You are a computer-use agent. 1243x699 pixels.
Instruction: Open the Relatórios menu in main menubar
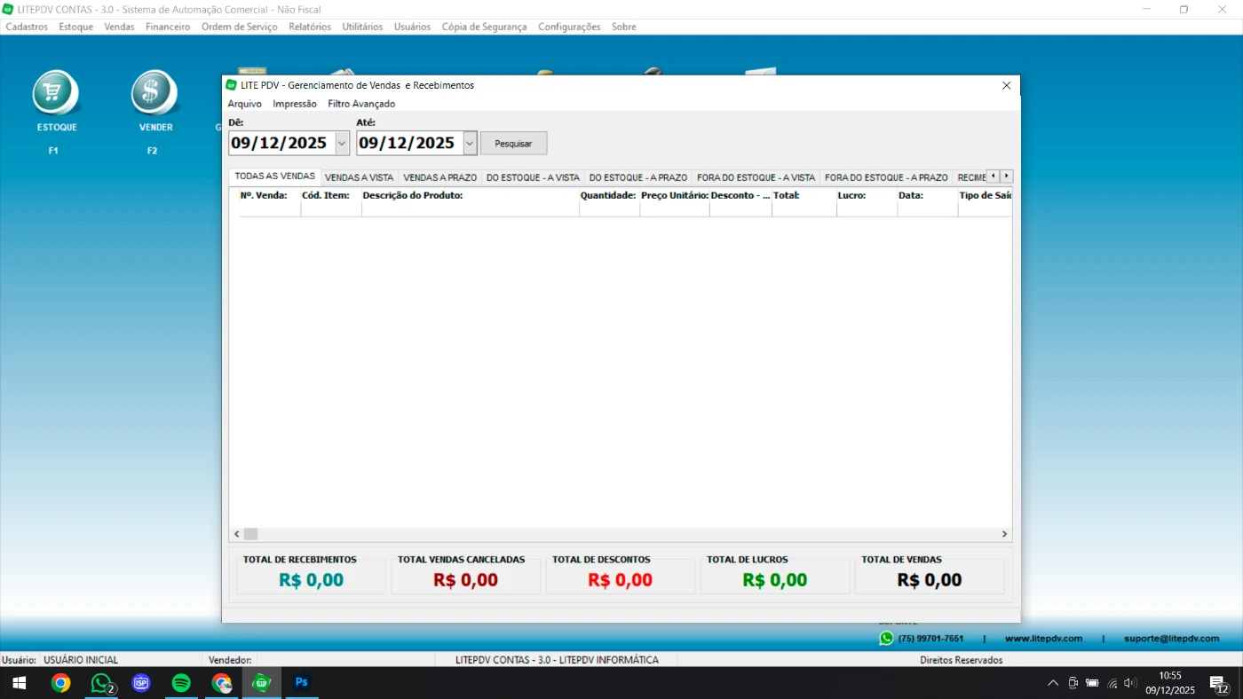pyautogui.click(x=310, y=27)
